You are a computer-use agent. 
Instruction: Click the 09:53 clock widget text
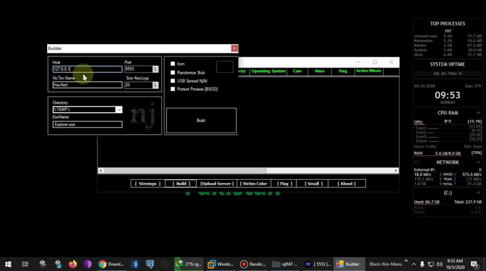[x=447, y=95]
